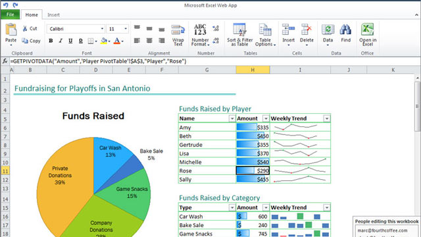Click the Decrease Decimal icon
The image size is (421, 237).
pyautogui.click(x=216, y=41)
